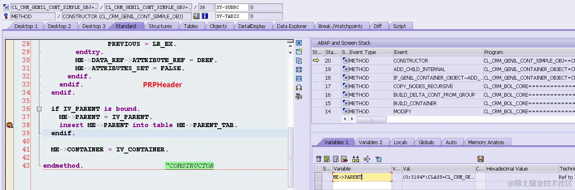Click the program document icon at top left

6,7
